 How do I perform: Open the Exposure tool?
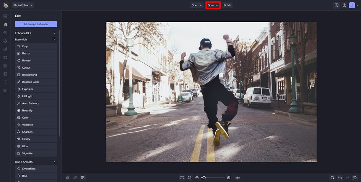(x=36, y=89)
